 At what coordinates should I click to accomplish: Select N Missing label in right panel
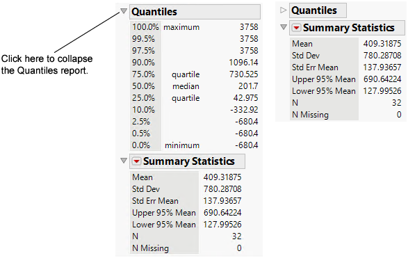click(310, 115)
